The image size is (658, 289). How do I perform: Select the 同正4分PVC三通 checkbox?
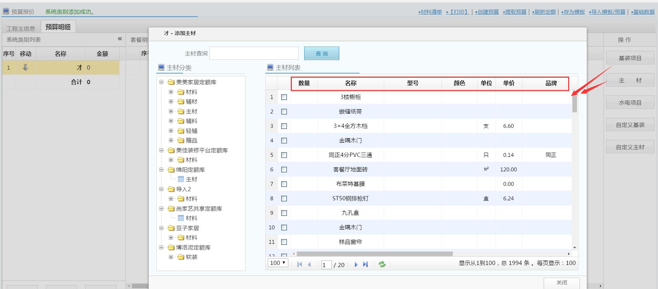(284, 155)
